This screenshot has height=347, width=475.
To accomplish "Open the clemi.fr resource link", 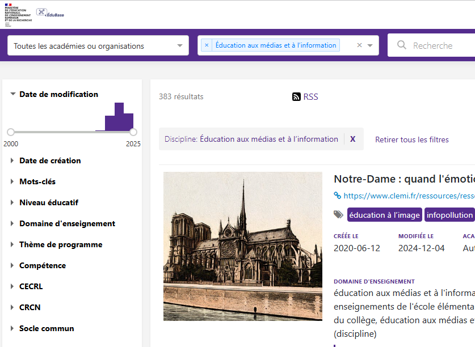I will [x=409, y=196].
